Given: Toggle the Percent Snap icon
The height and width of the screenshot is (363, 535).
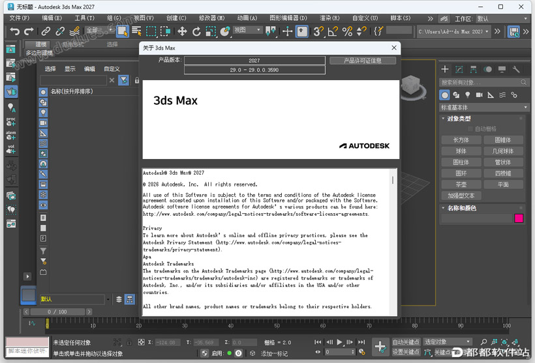Looking at the screenshot, I should point(347,31).
